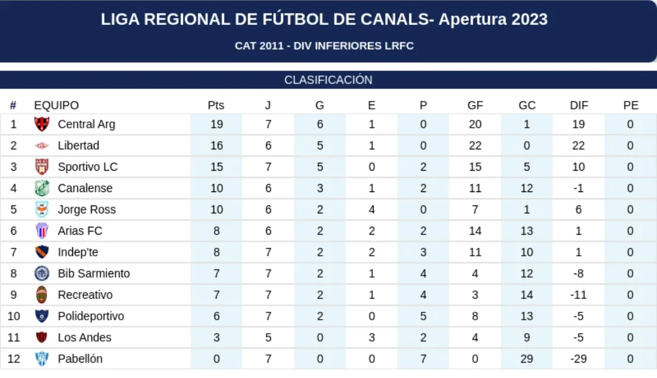Click the Arias FC team crest icon
The width and height of the screenshot is (657, 378).
[41, 231]
